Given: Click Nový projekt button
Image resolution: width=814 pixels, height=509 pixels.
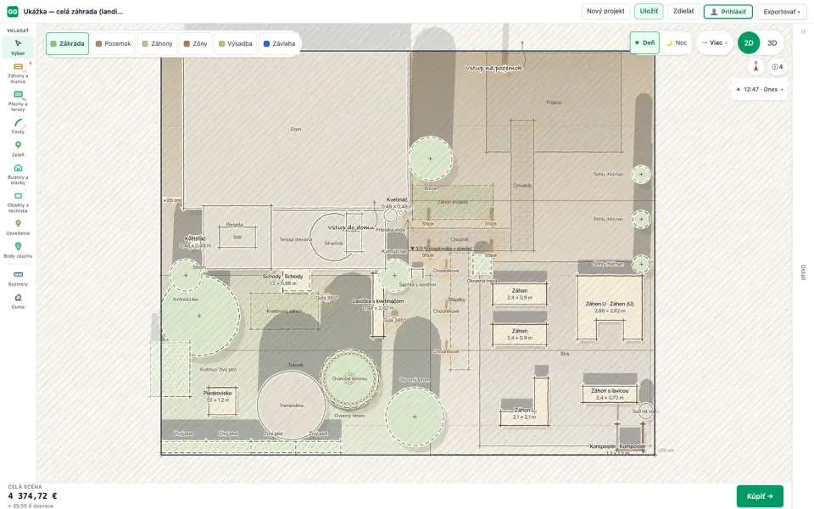Looking at the screenshot, I should [605, 11].
